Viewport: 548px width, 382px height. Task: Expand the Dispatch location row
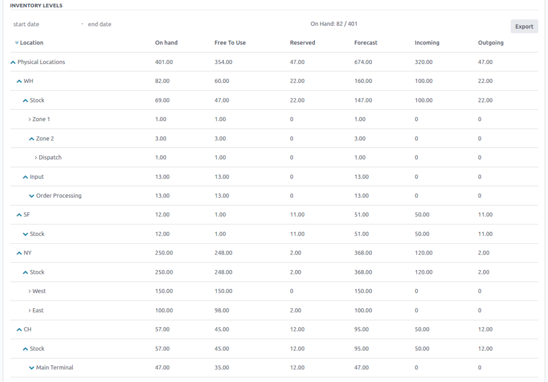[36, 158]
